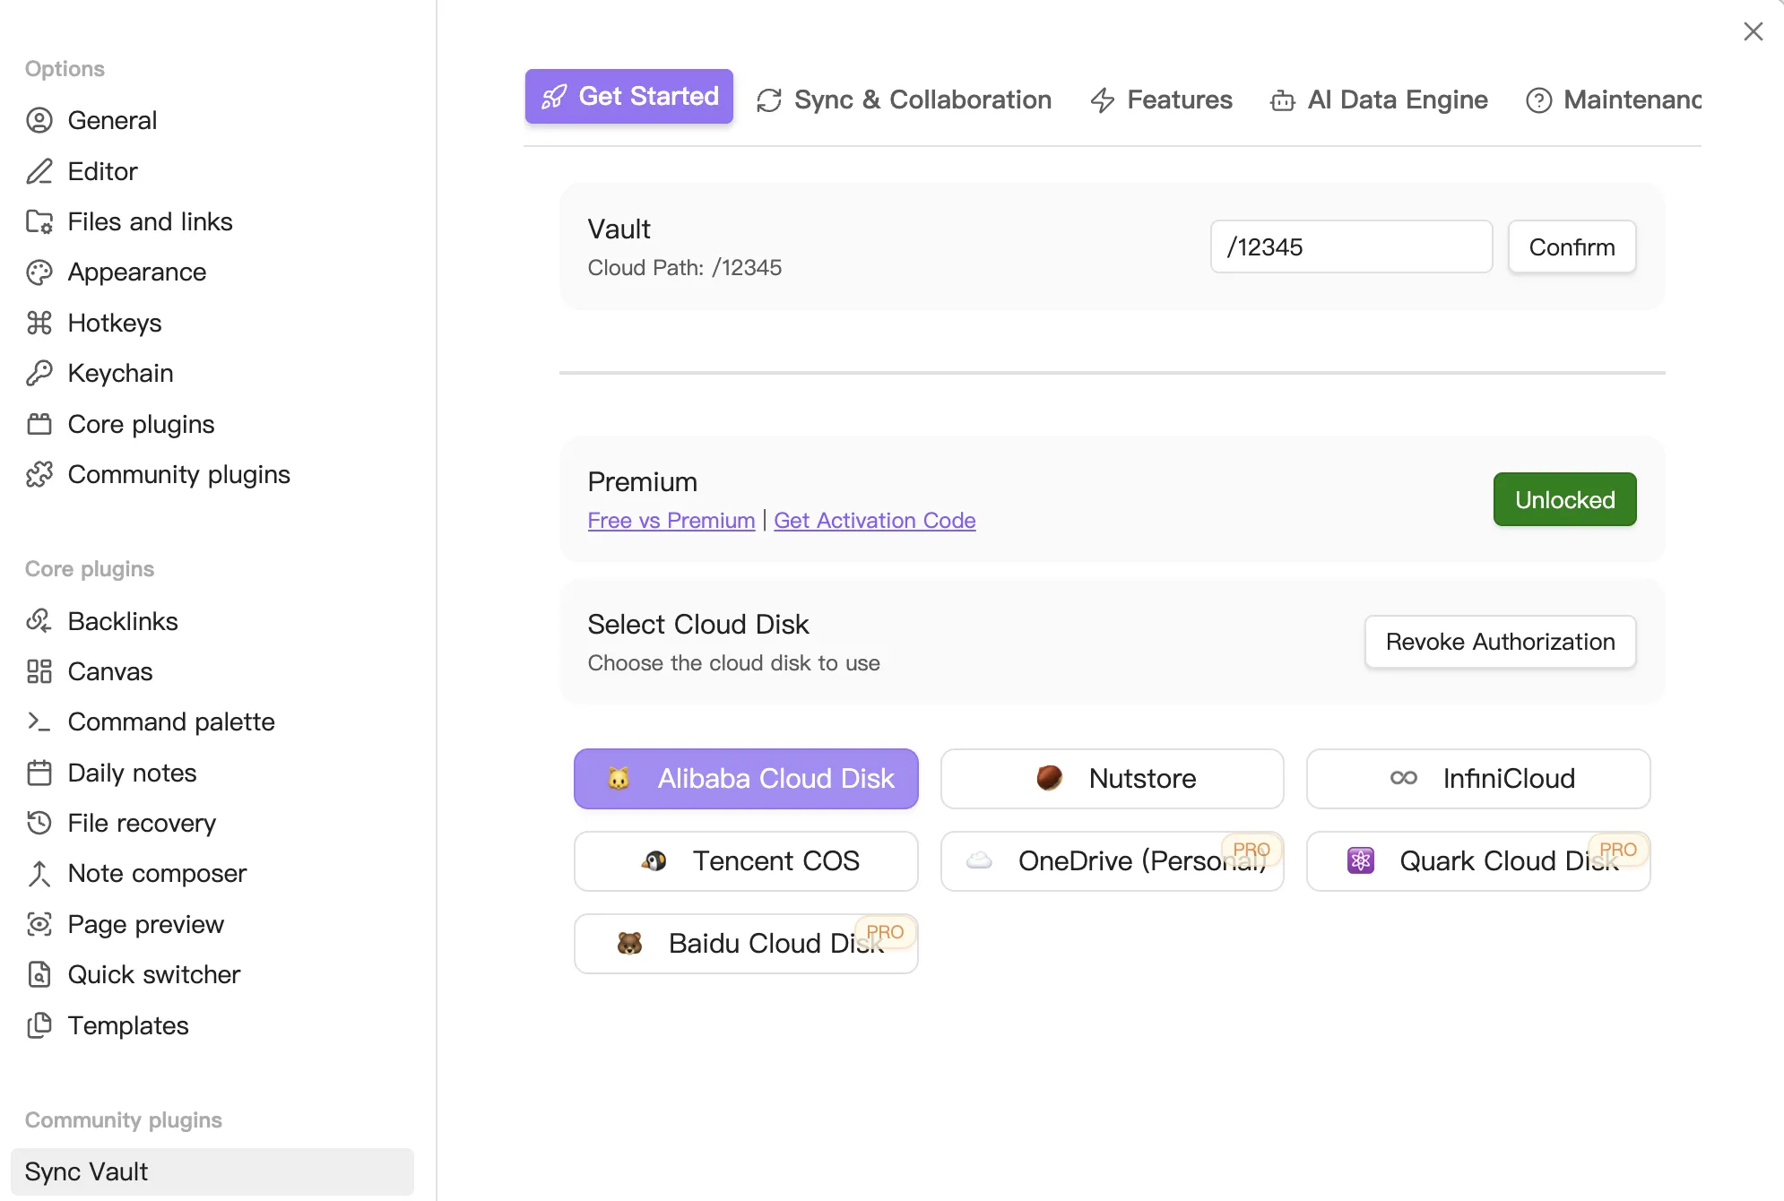
Task: Select Nutstore as cloud disk
Action: pyautogui.click(x=1112, y=779)
